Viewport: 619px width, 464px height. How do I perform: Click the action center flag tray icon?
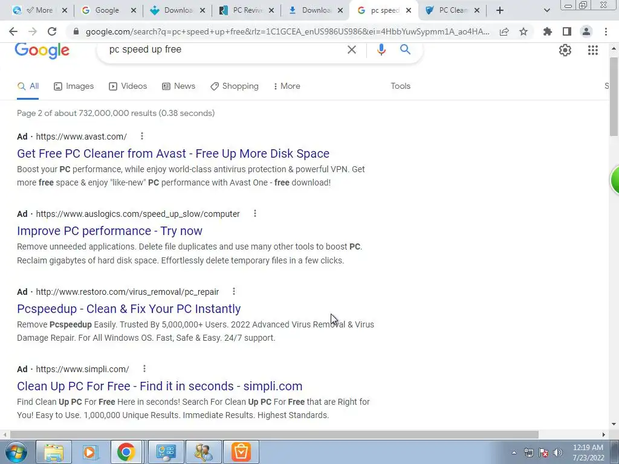tap(543, 453)
